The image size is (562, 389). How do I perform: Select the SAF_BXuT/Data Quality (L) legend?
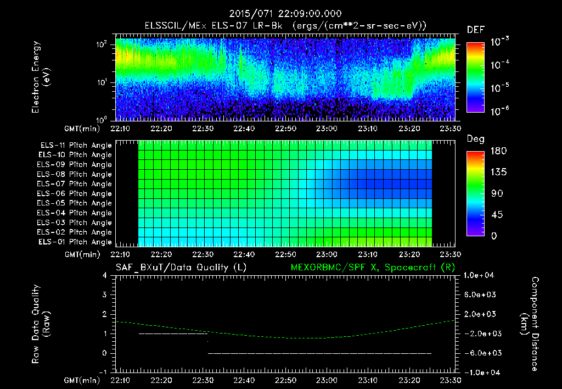pyautogui.click(x=181, y=268)
